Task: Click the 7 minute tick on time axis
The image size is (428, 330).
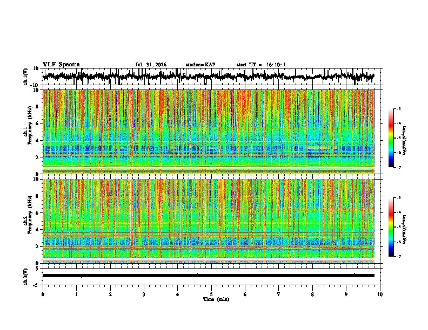Action: (x=279, y=294)
